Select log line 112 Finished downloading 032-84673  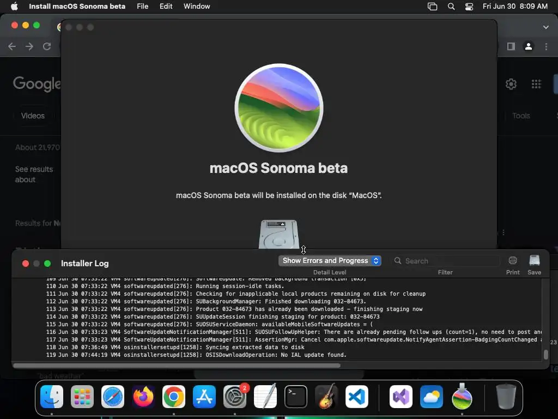[x=206, y=301]
